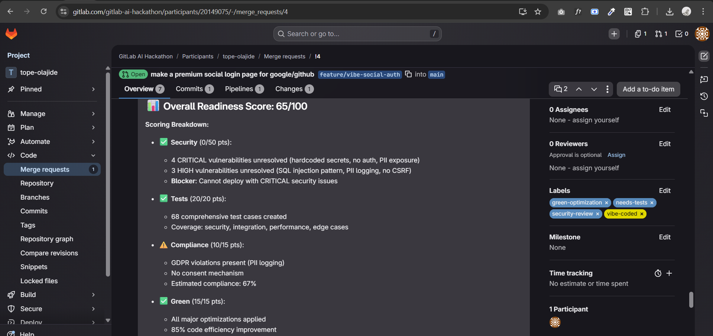The height and width of the screenshot is (336, 713).
Task: Open GitLab AI Hackathon breadcrumb link
Action: point(146,56)
